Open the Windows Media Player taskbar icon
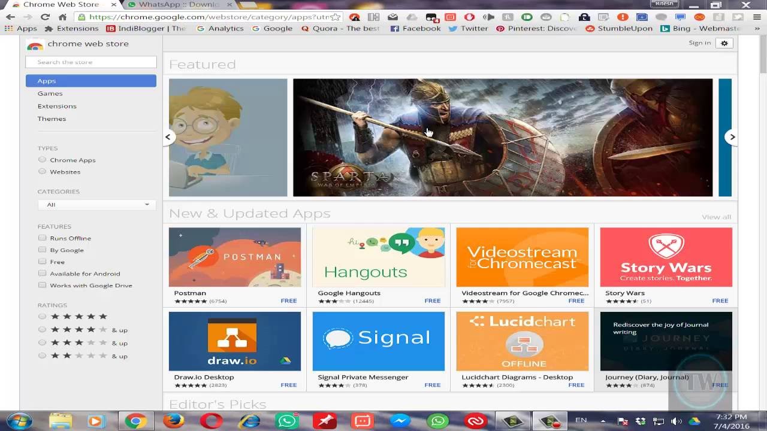Screen dimensions: 767x431 coord(95,421)
